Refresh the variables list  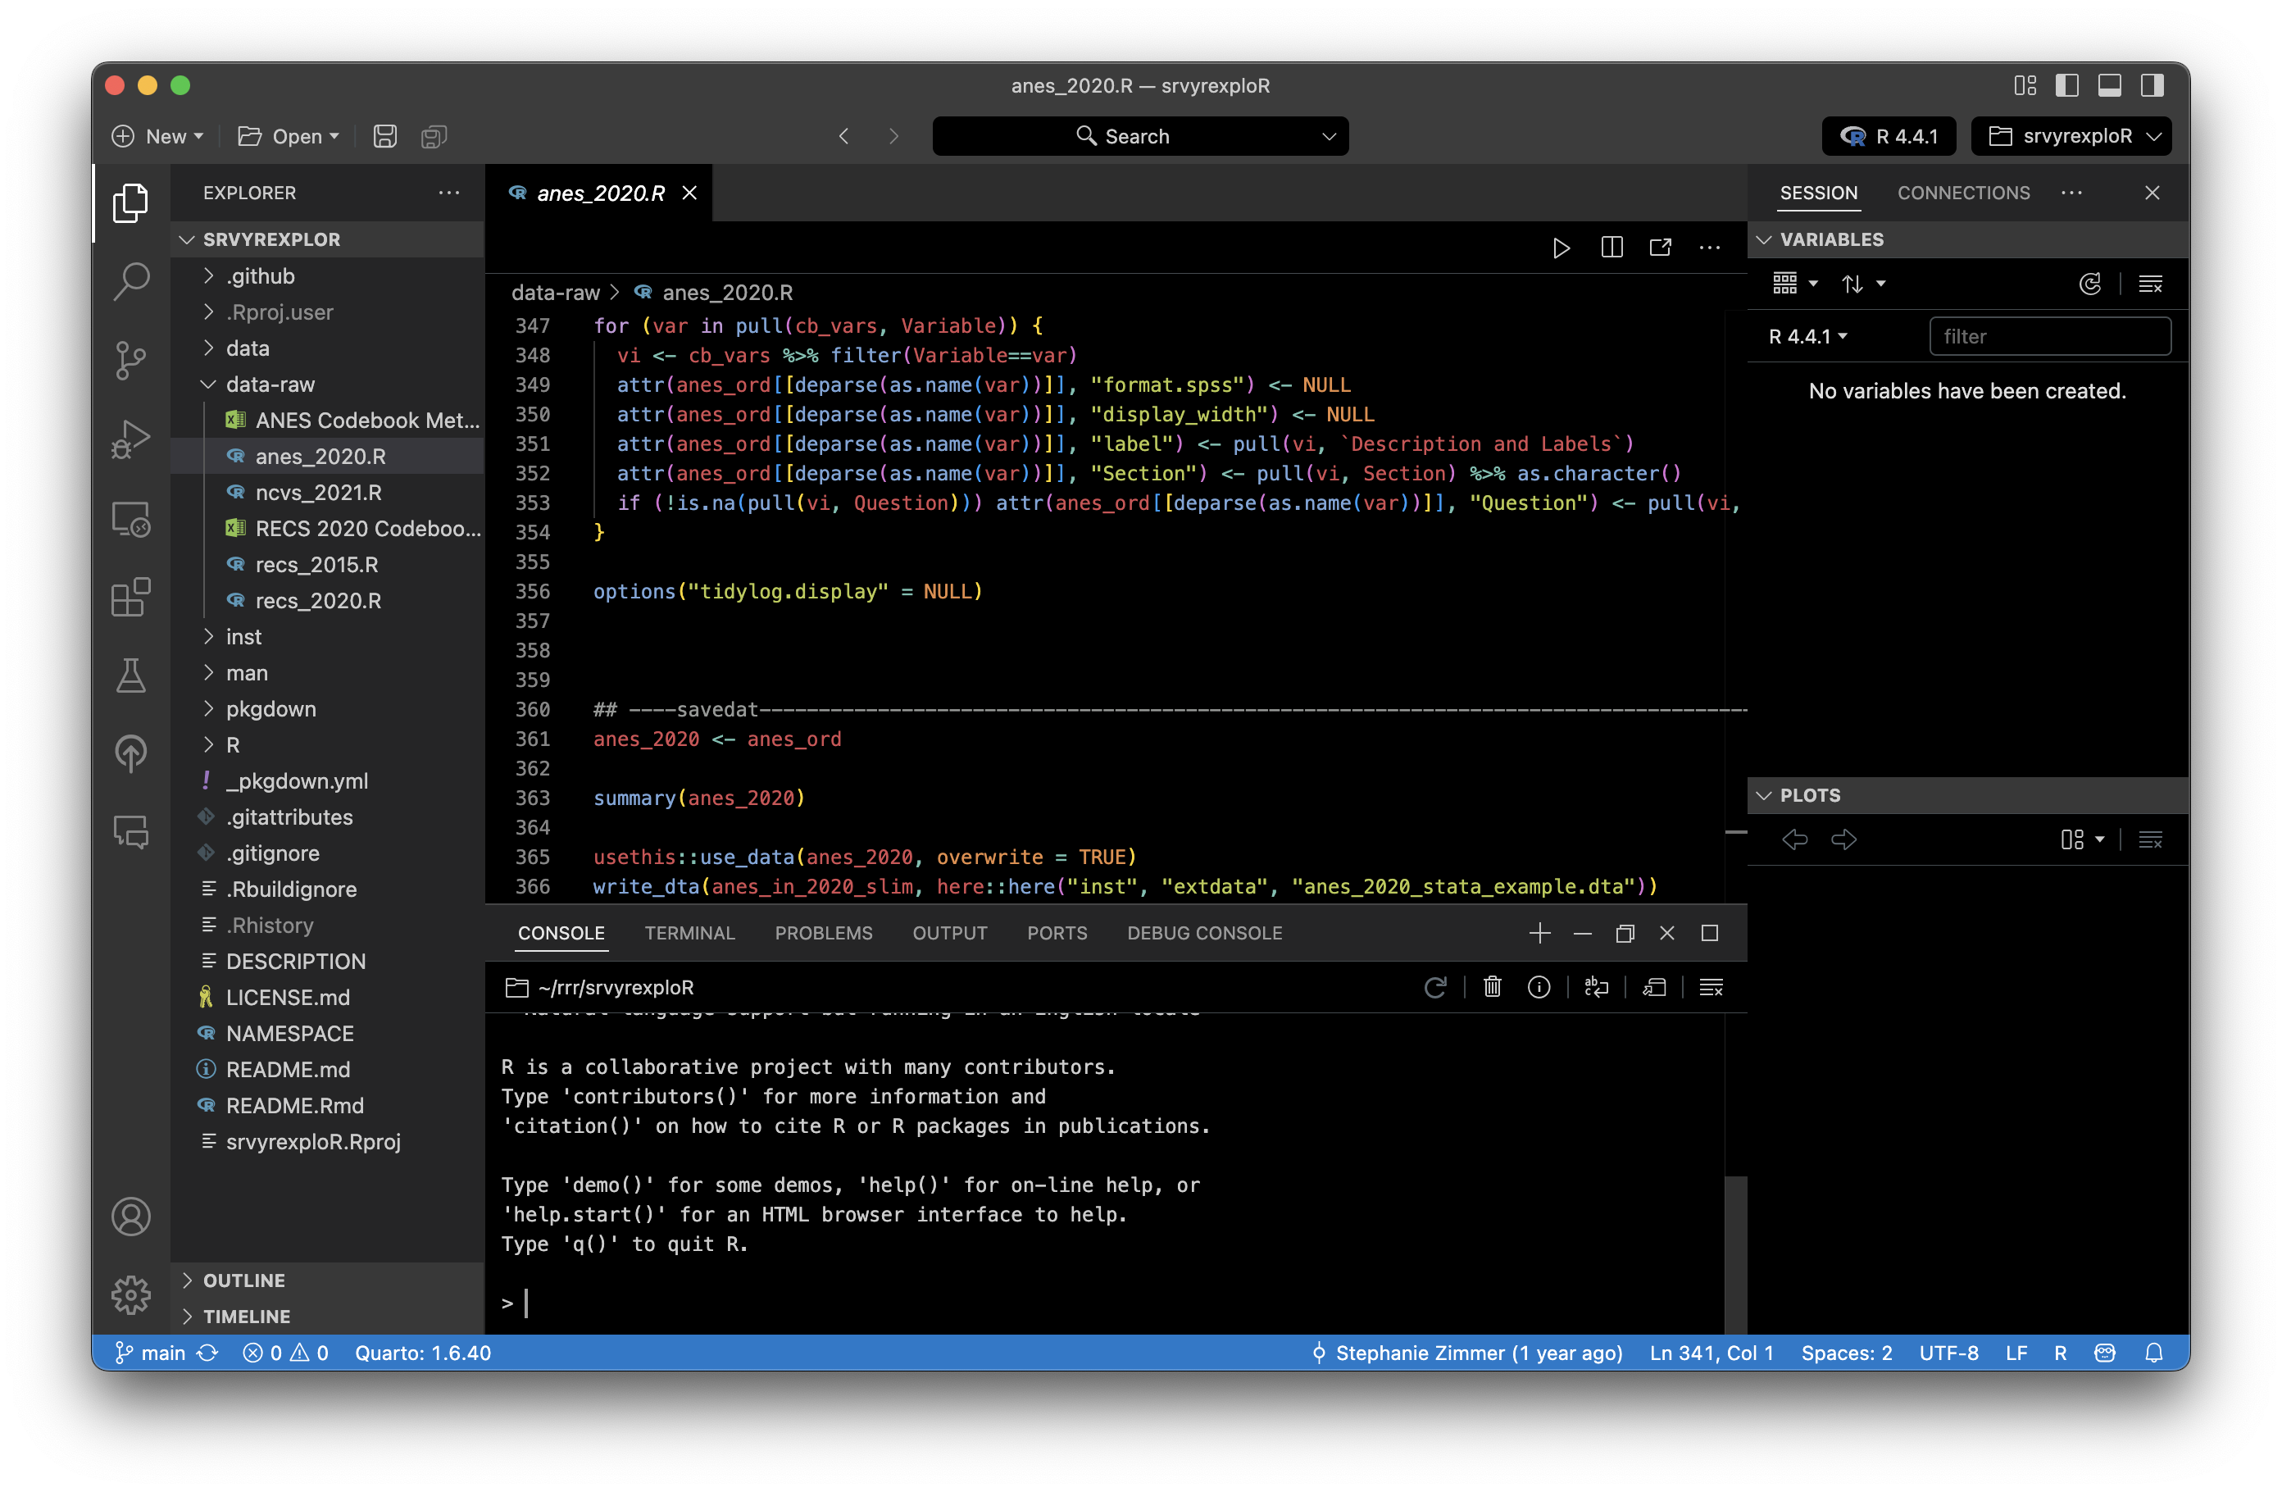pos(2089,284)
